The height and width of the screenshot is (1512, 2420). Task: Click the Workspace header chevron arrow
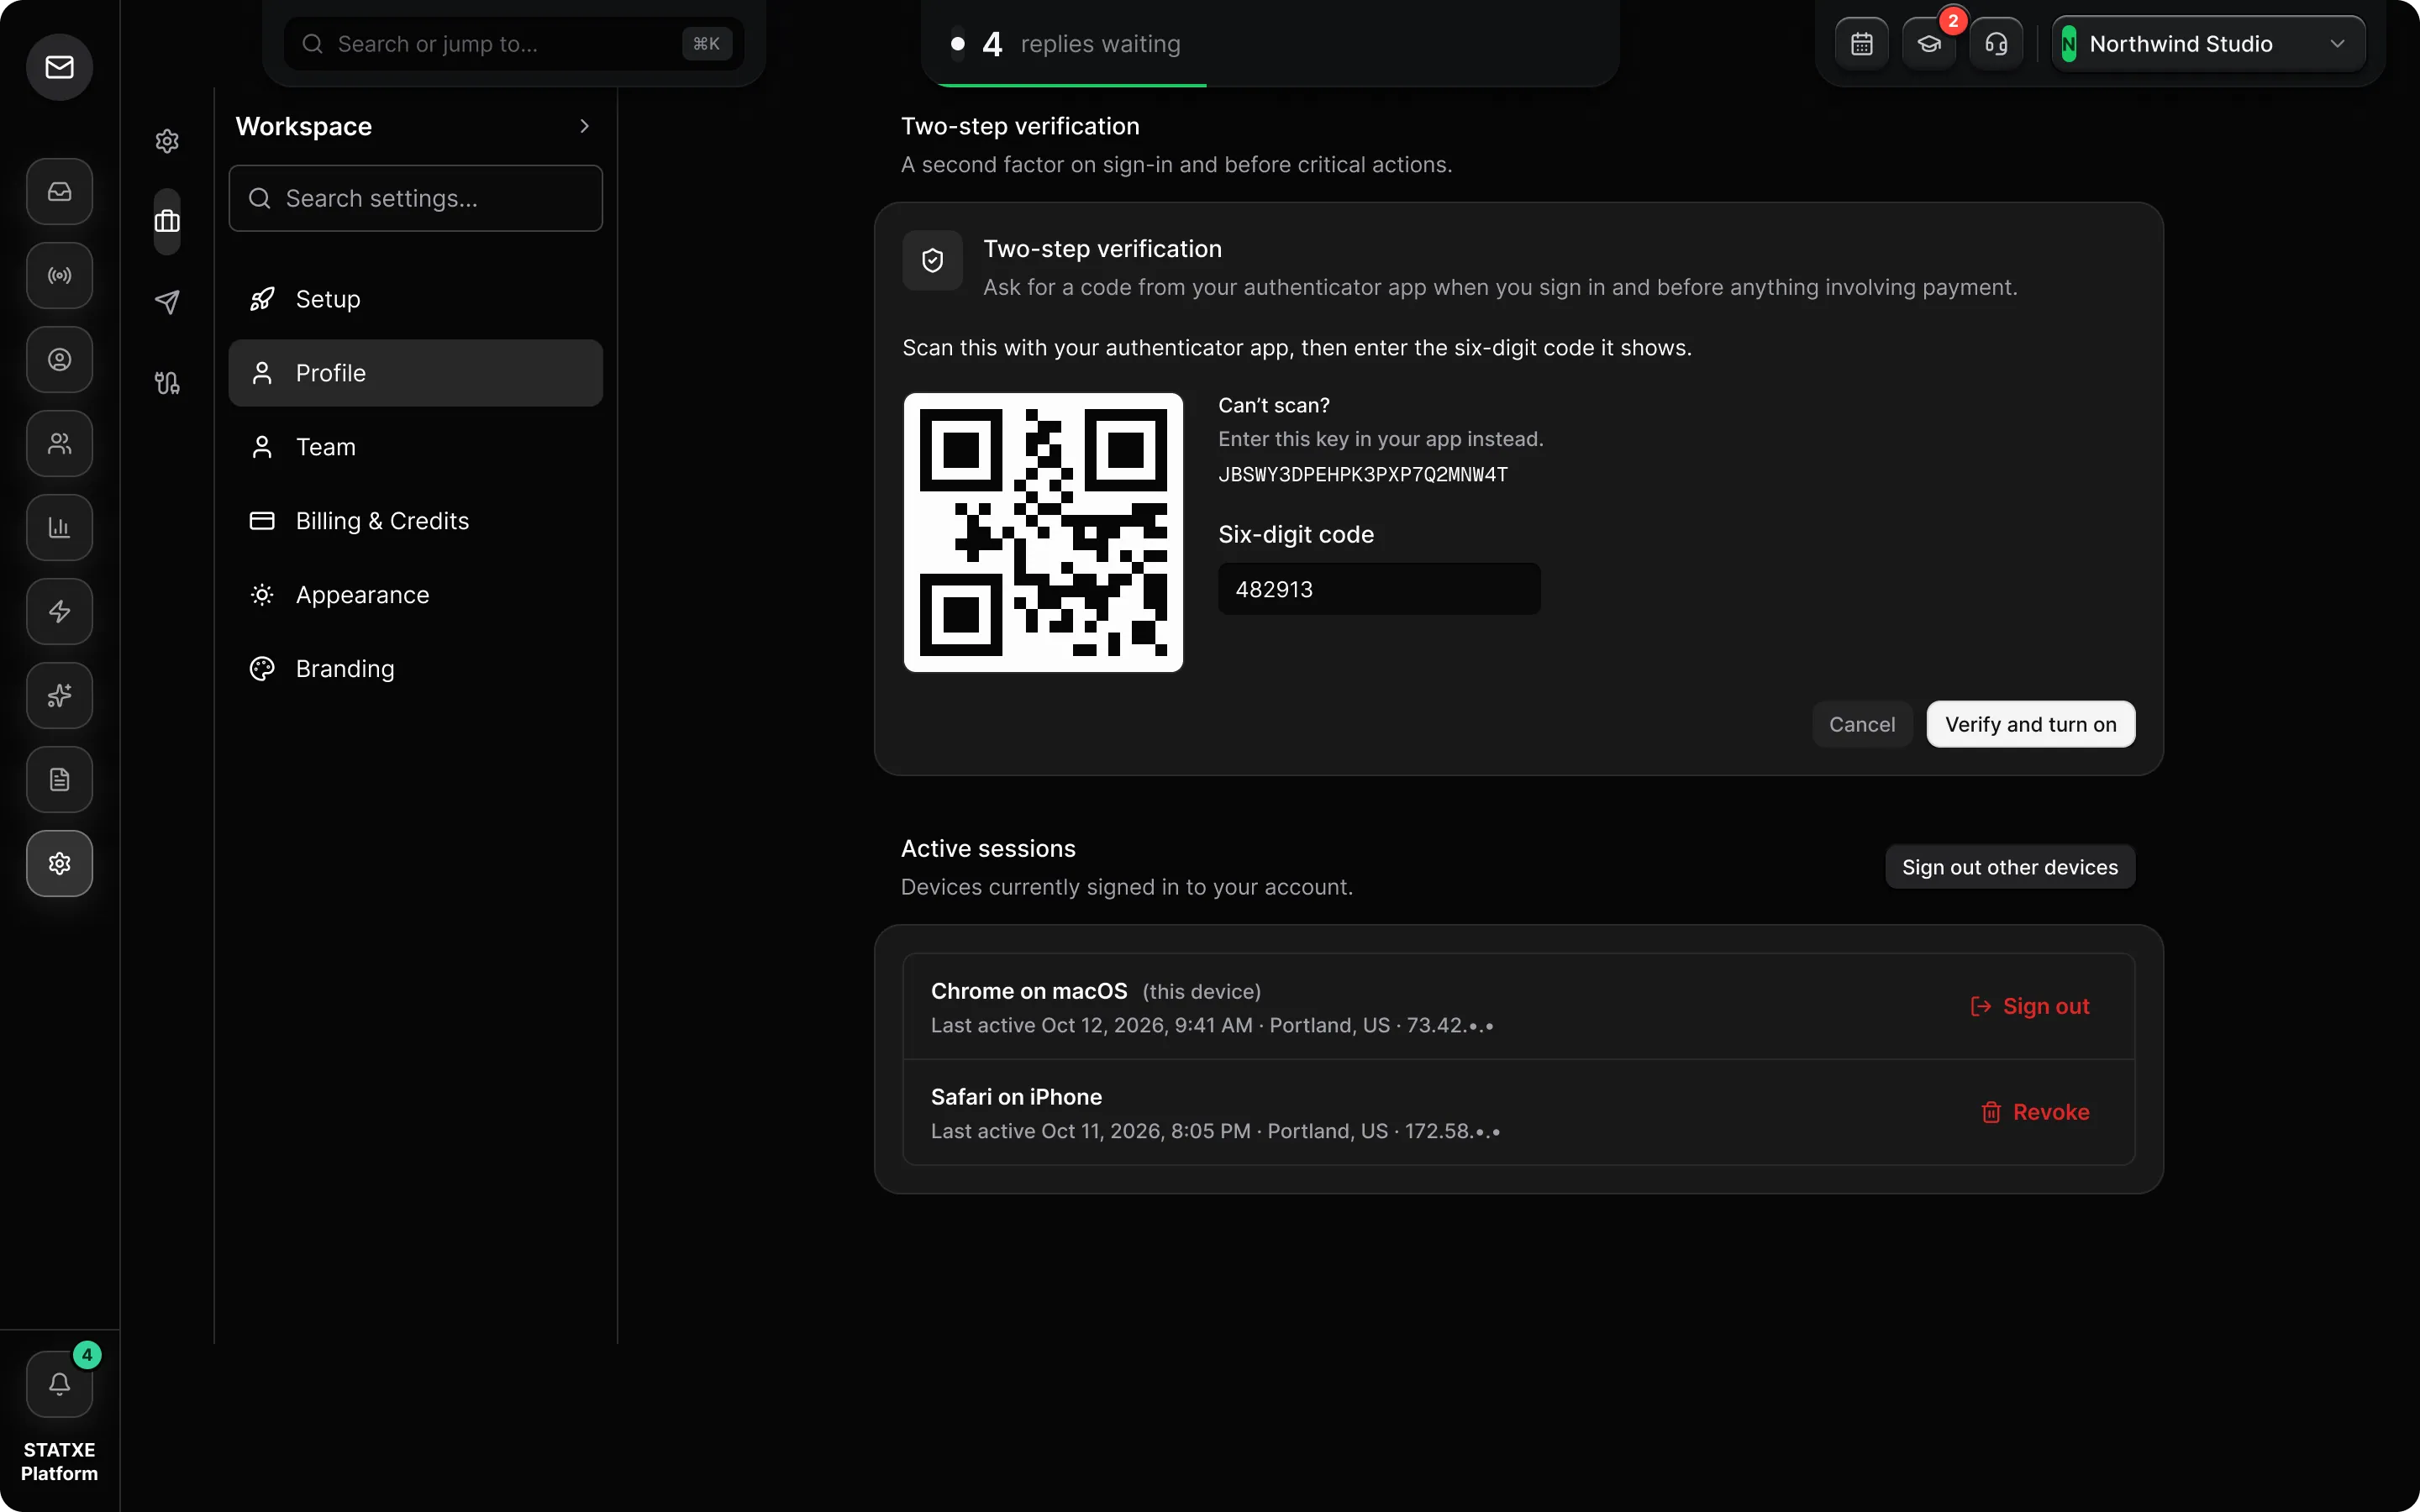pyautogui.click(x=585, y=126)
